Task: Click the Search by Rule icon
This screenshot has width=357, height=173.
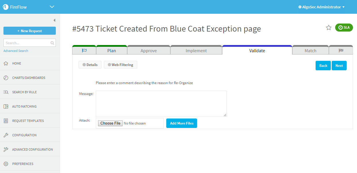Action: [6, 92]
